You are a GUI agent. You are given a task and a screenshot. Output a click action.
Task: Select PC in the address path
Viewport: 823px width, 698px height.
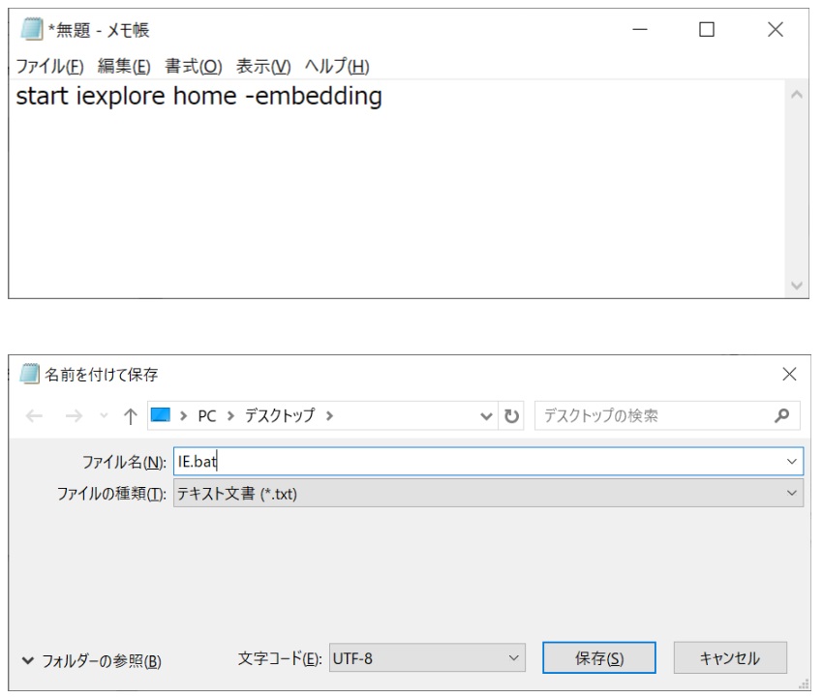click(207, 416)
